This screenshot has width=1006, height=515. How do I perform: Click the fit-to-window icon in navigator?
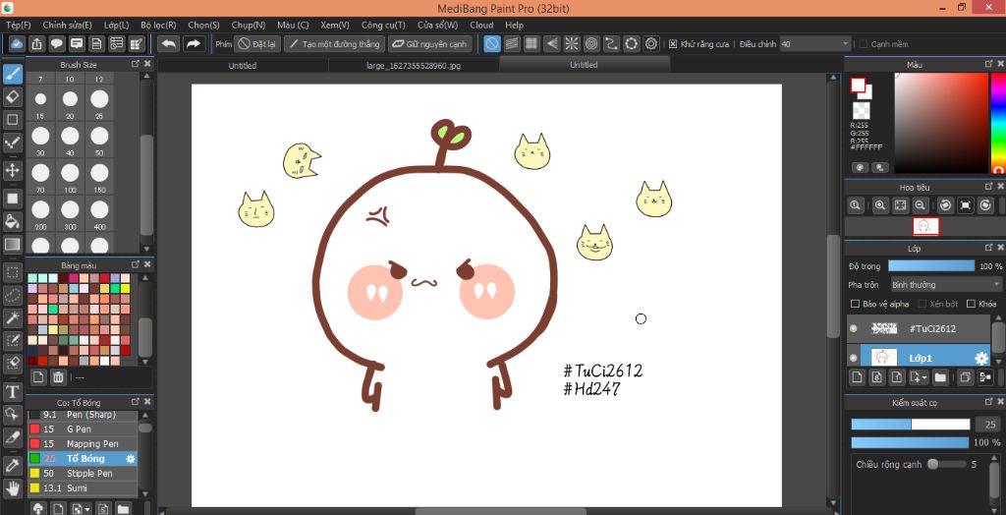[900, 204]
